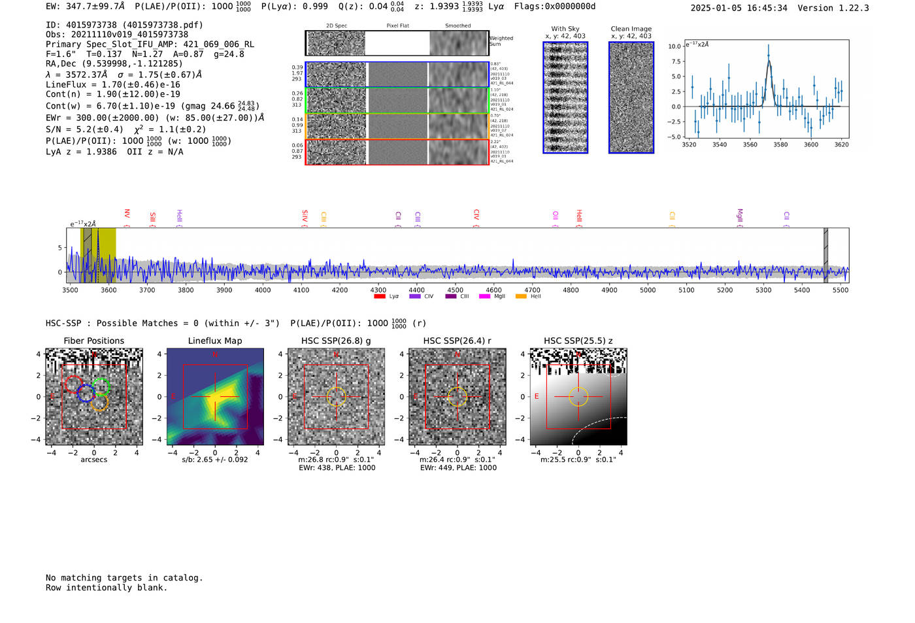Click the ID: 4015973738 text line
The width and height of the screenshot is (915, 623).
tap(124, 25)
